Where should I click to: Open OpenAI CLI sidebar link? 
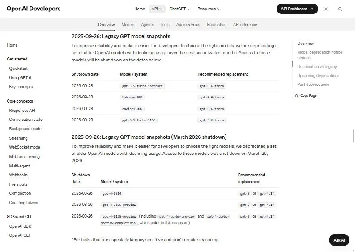tap(19, 235)
